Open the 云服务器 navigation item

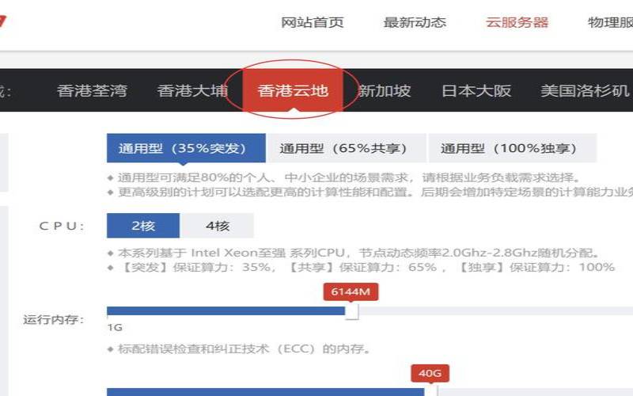[x=517, y=22]
